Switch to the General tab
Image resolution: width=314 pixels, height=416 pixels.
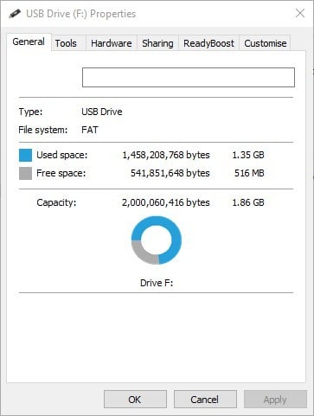click(x=29, y=42)
